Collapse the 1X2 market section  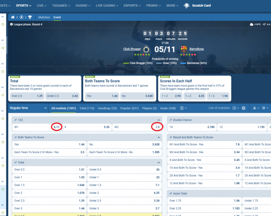159,120
